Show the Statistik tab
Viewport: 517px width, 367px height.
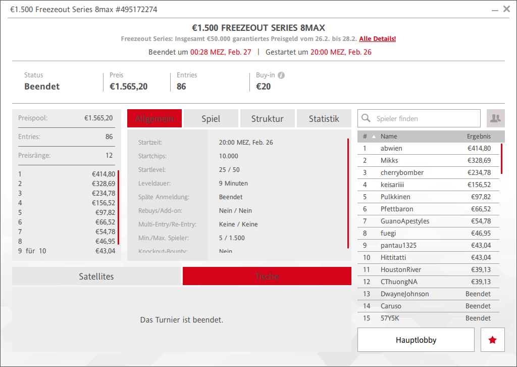(x=324, y=118)
